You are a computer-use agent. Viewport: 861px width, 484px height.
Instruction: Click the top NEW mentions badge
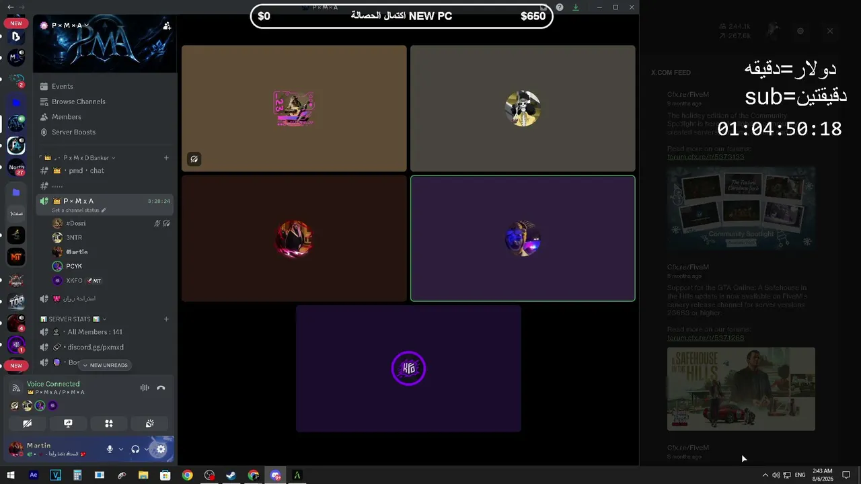tap(16, 23)
